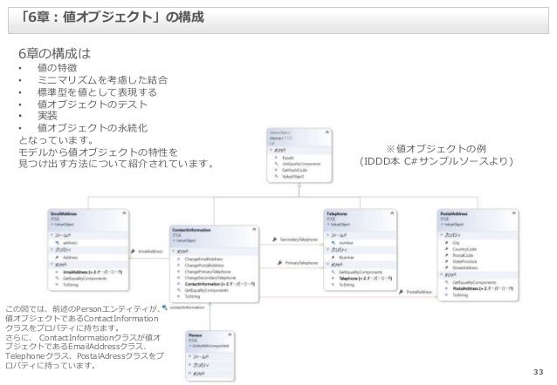Expand メソッド section in Person class

[190, 374]
